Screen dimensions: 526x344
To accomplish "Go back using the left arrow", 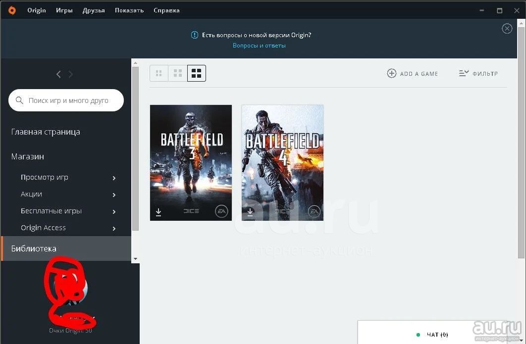I will [x=59, y=74].
